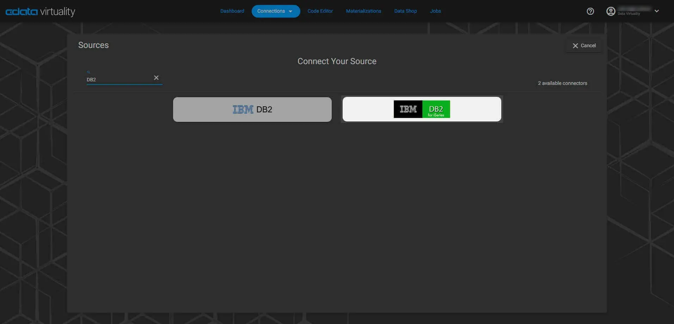The height and width of the screenshot is (324, 674).
Task: Open the user account avatar icon
Action: coord(611,11)
